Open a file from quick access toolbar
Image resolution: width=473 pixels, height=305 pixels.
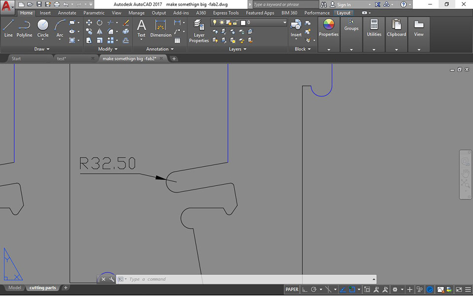tap(30, 4)
